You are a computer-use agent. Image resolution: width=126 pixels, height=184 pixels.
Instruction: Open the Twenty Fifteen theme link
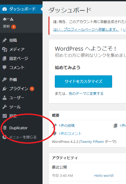[92, 142]
